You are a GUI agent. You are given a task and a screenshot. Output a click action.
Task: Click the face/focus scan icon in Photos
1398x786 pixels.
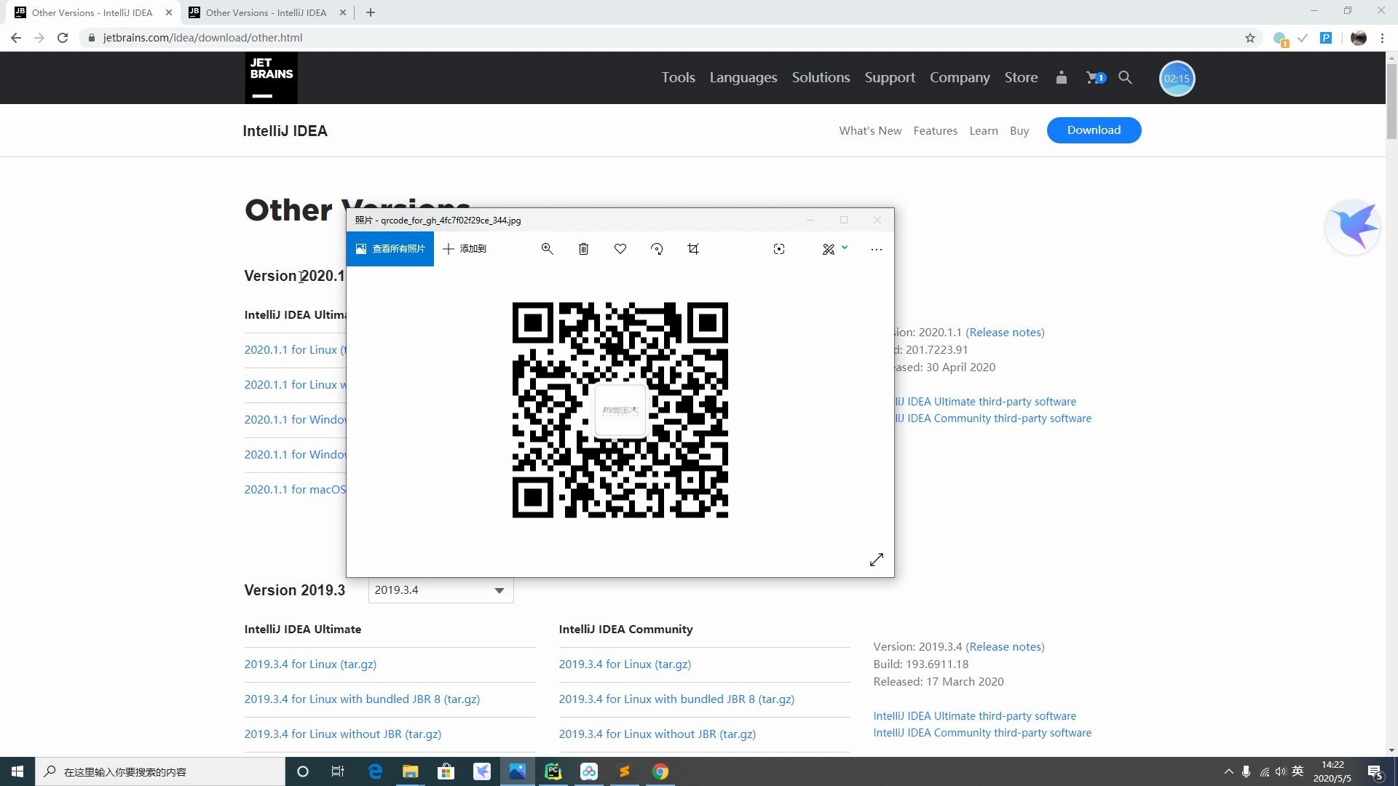coord(779,249)
